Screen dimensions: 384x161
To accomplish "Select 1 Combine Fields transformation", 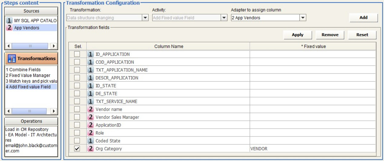I will point(23,70).
